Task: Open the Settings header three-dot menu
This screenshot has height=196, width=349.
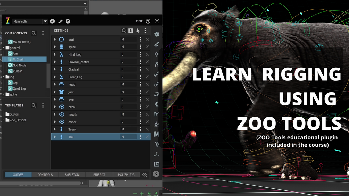Action: pos(146,31)
